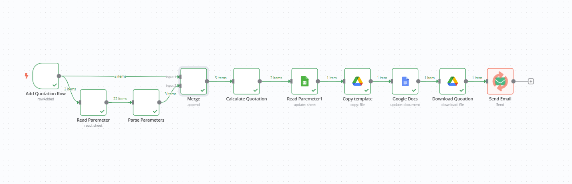Click the green checkmark on Read Paremeter node
The height and width of the screenshot is (184, 572).
tap(102, 111)
